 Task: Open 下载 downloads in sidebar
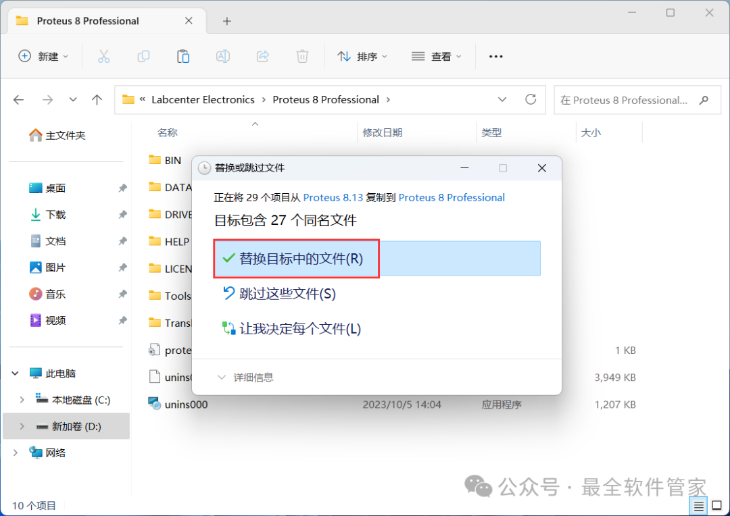[47, 215]
